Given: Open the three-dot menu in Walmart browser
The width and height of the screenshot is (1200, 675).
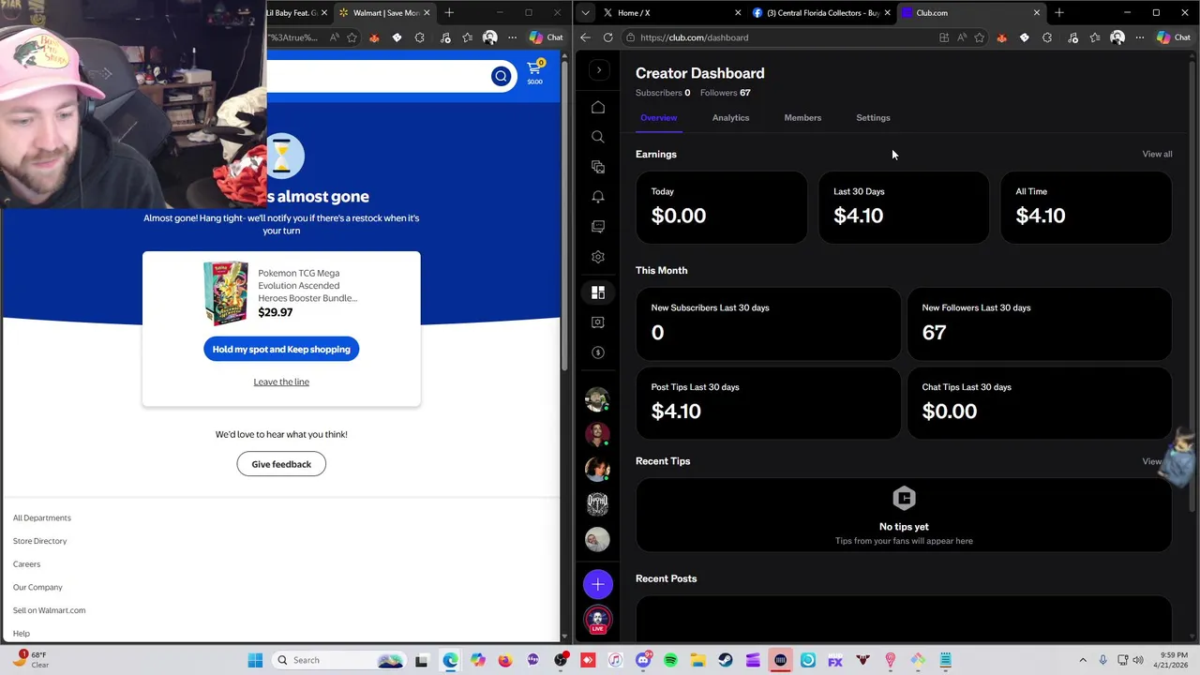Looking at the screenshot, I should [x=512, y=37].
